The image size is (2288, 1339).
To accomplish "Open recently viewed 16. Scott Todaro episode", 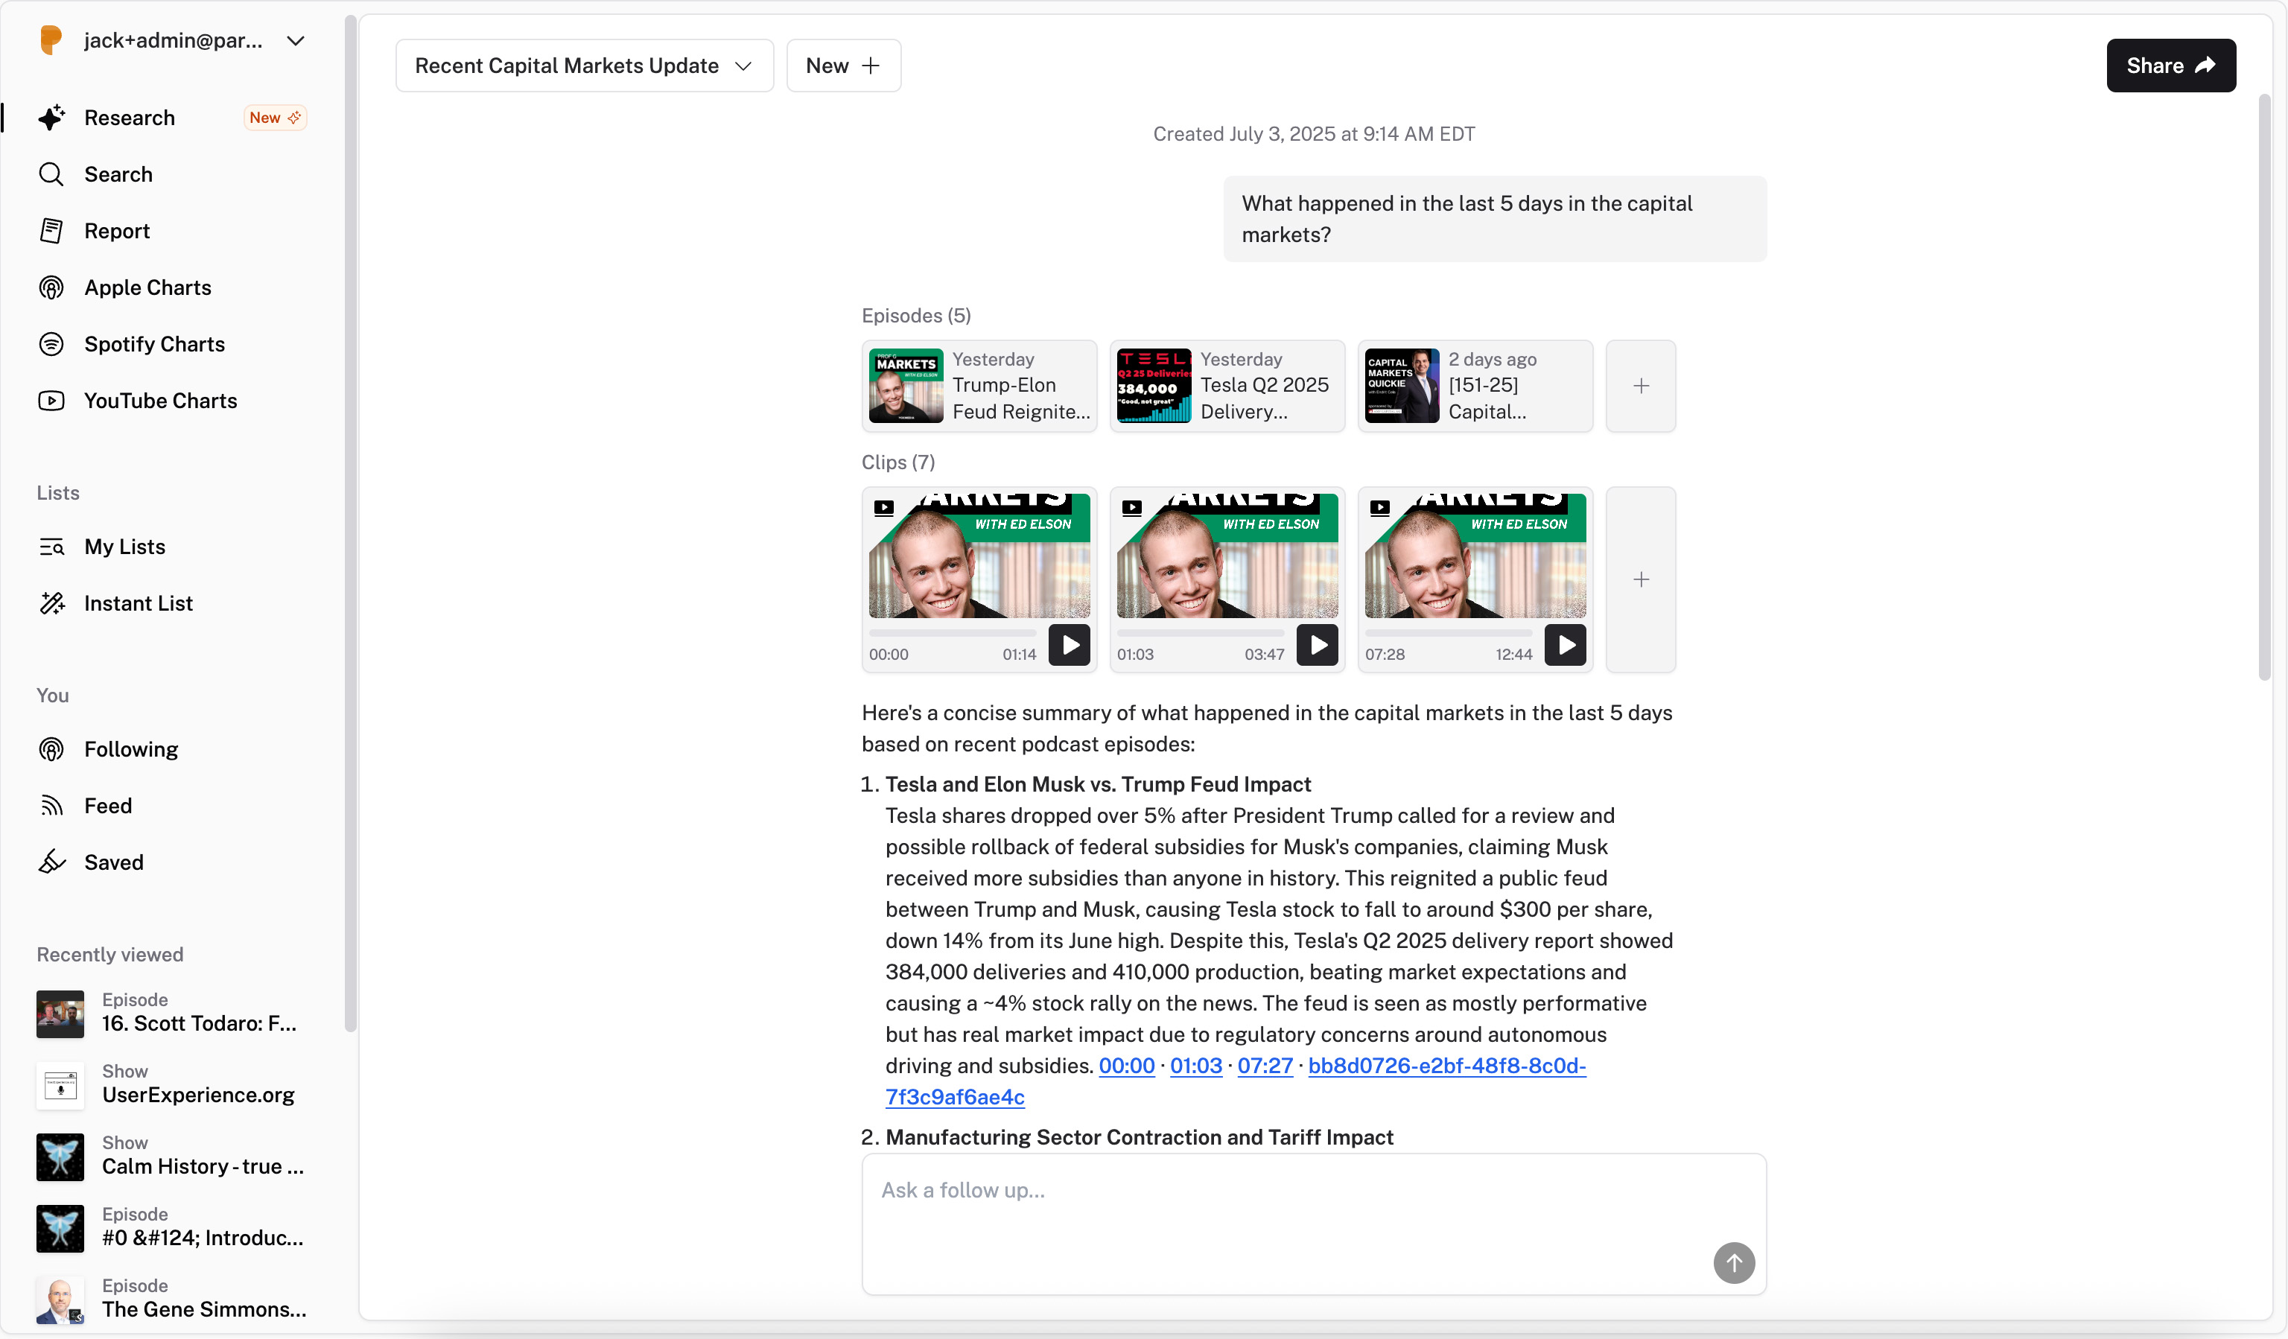I will [x=171, y=1013].
